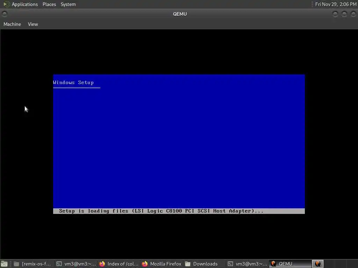Open the Places menu
Viewport: 358px width, 268px height.
[x=49, y=4]
